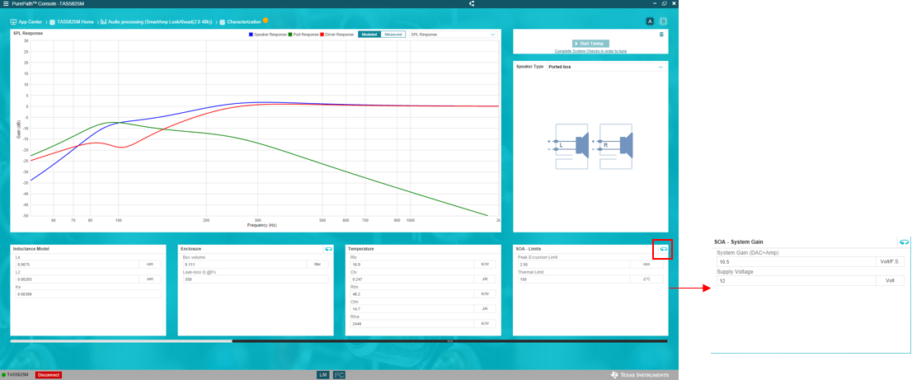Click the Peak Excursion Limit field 2.50
This screenshot has width=912, height=380.
pyautogui.click(x=573, y=265)
